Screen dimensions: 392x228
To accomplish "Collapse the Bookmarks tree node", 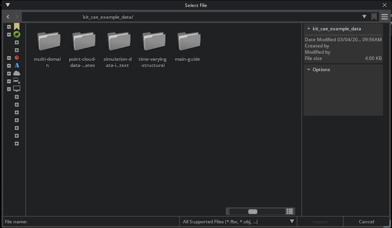I will 9,27.
